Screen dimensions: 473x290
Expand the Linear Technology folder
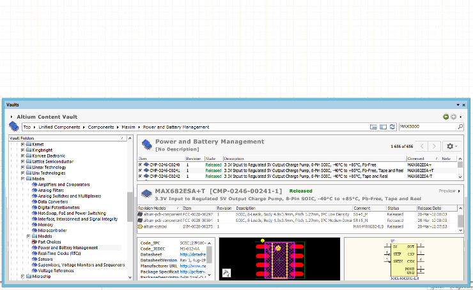[22, 167]
